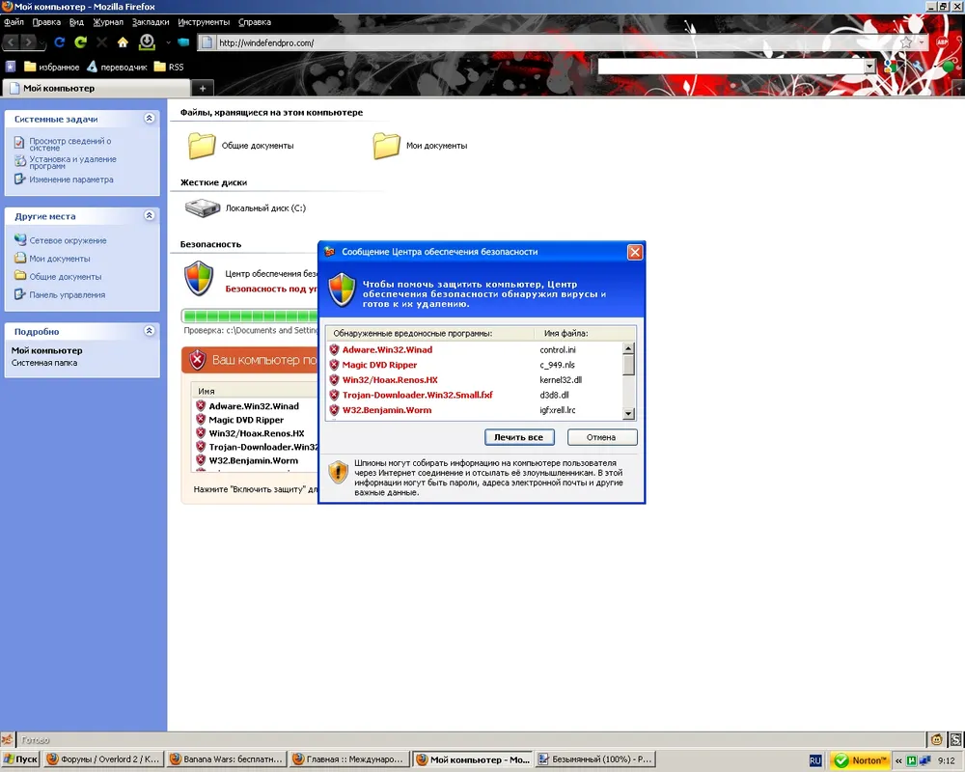Image resolution: width=965 pixels, height=772 pixels.
Task: Click the Лечить все button
Action: pos(519,437)
